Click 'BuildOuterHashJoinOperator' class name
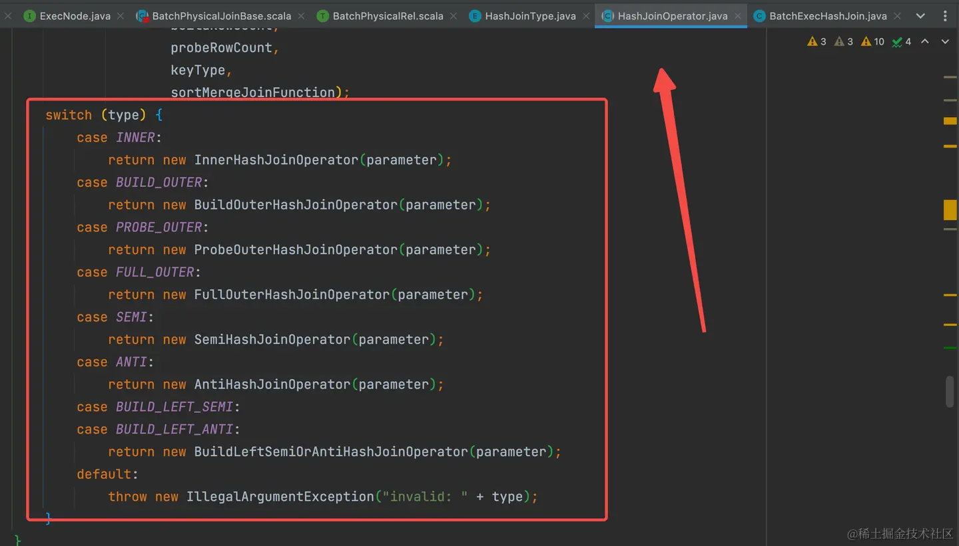Image resolution: width=959 pixels, height=546 pixels. 296,205
